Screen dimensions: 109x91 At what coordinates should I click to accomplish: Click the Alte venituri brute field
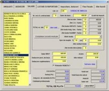[x=95, y=44]
